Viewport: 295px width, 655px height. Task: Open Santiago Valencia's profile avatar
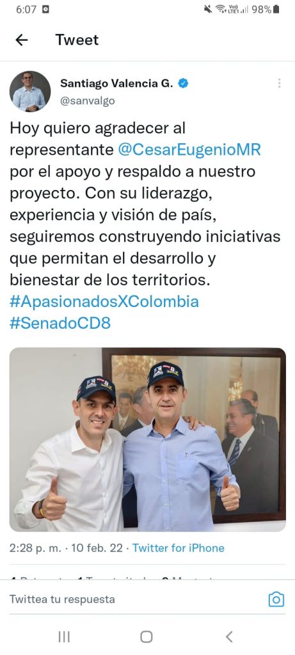point(29,91)
